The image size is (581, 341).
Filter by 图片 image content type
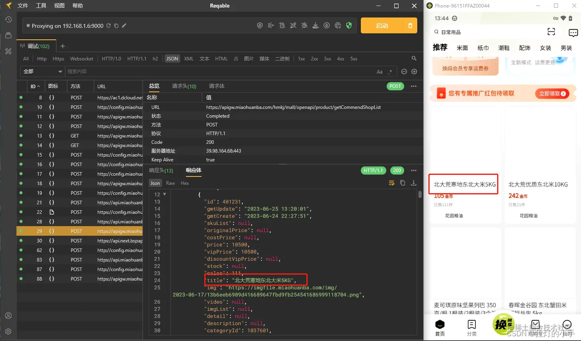249,59
